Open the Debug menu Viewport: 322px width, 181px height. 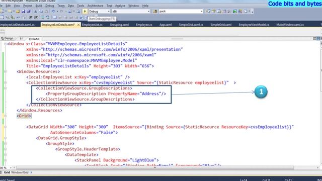tap(49, 6)
